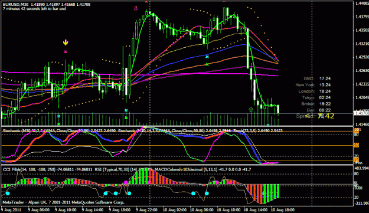Click the 1.43210 price axis label
This screenshot has width=369, height=213.
click(362, 44)
